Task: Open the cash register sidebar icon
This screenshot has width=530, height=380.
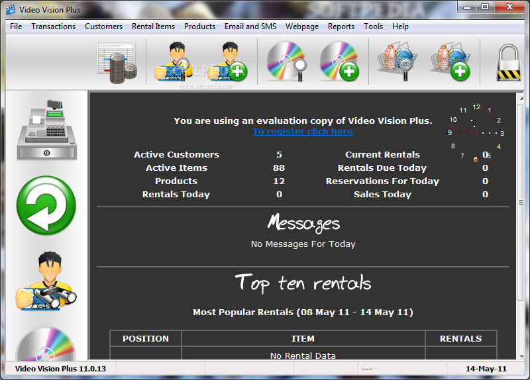Action: point(47,130)
